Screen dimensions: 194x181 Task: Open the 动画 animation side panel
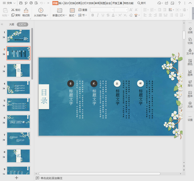190,30
